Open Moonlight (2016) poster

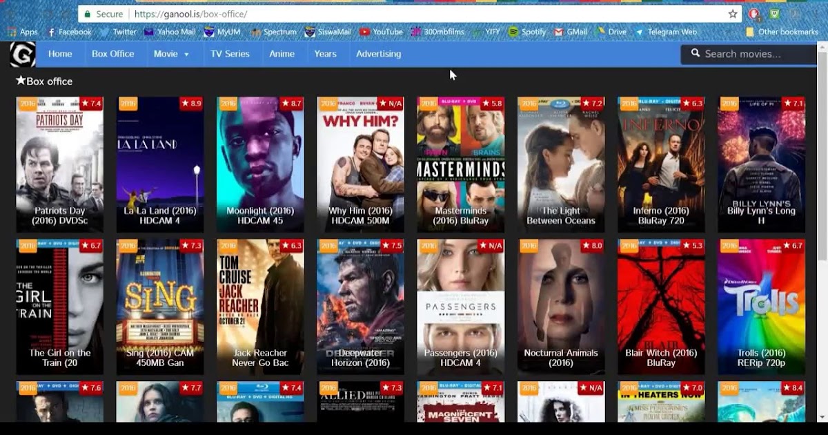point(260,164)
